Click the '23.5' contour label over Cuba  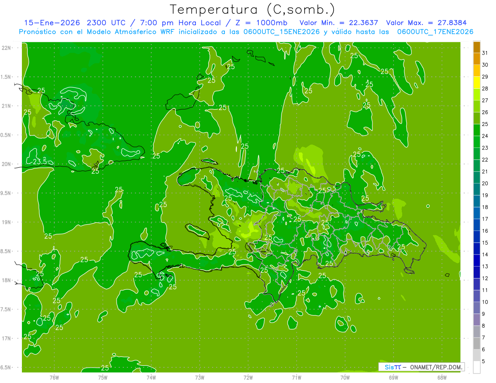click(40, 162)
